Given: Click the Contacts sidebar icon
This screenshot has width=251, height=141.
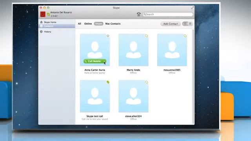Looking at the screenshot, I should [42, 26].
